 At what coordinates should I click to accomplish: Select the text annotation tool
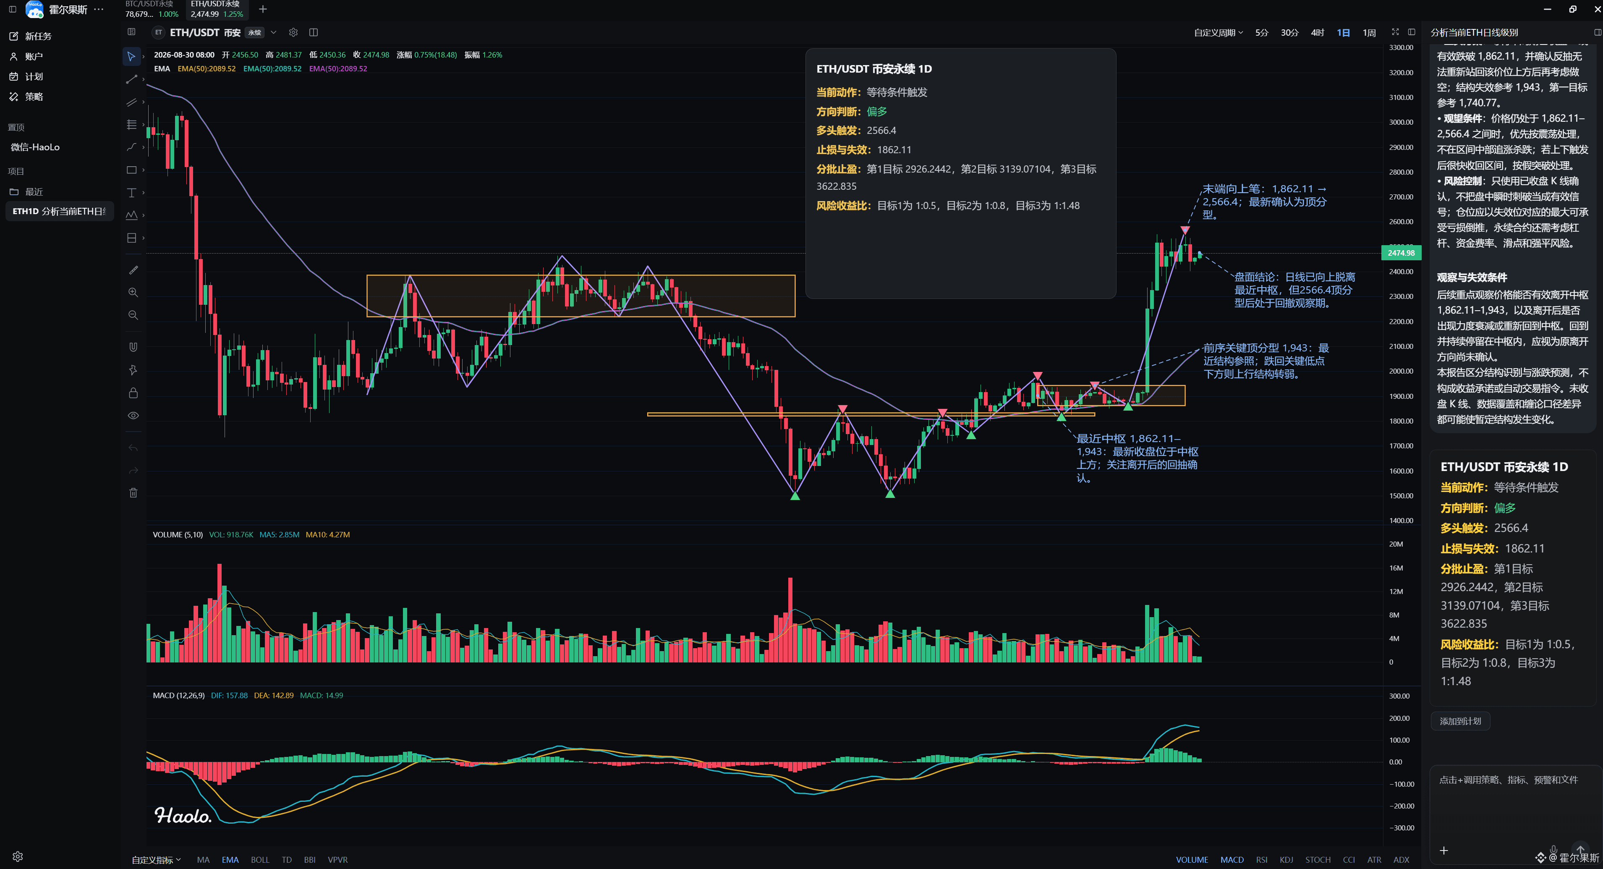click(x=131, y=192)
